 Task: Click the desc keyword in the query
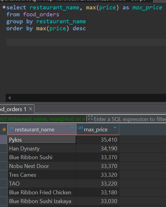click(79, 28)
